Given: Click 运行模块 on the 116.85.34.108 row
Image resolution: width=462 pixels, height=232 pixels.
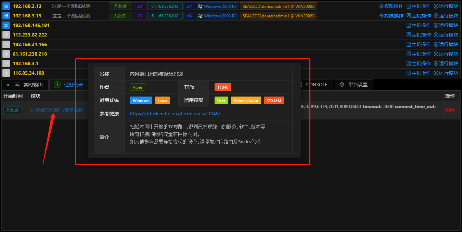Looking at the screenshot, I should tap(446, 73).
